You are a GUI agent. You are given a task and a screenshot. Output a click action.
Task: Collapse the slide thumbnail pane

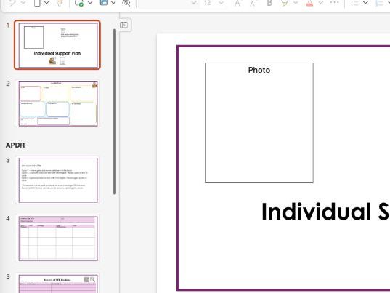tap(124, 25)
